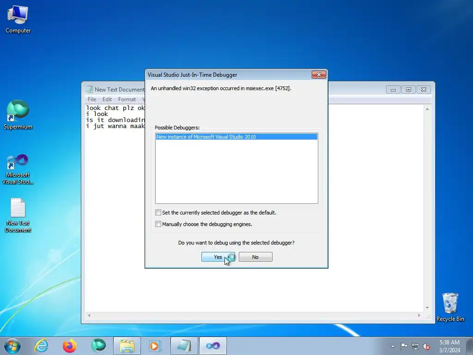The width and height of the screenshot is (473, 355).
Task: Click Notepad horizontal scrollbar left arrow
Action: pos(89,315)
